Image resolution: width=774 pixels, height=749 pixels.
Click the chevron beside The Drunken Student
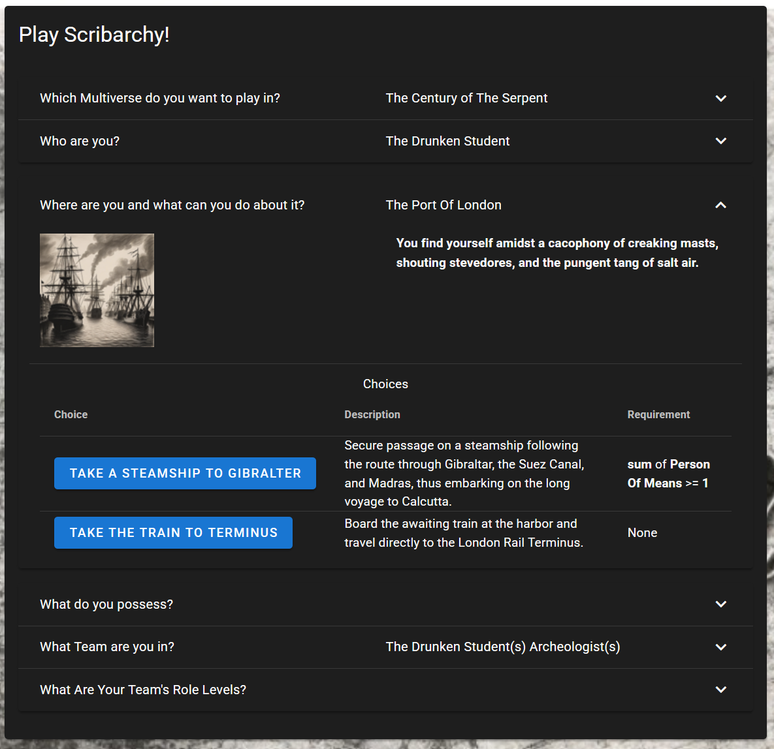[x=720, y=141]
